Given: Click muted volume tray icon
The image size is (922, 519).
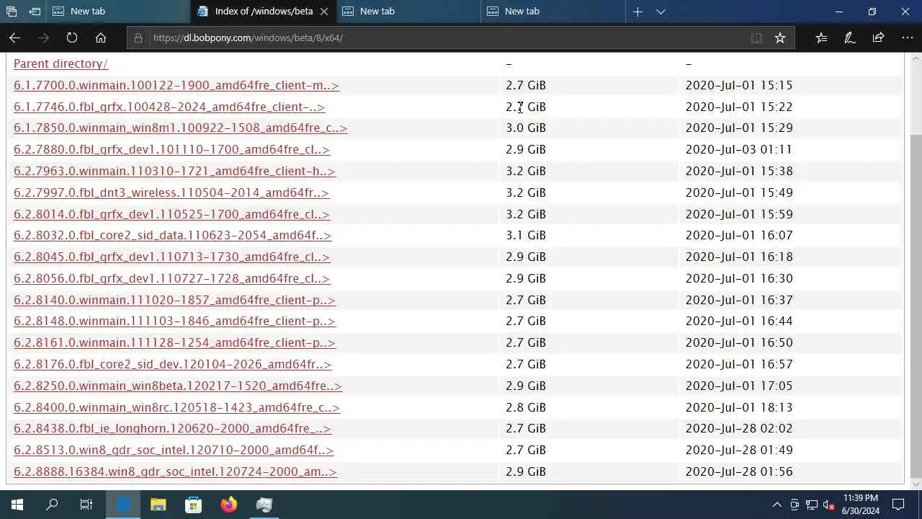Looking at the screenshot, I should [829, 505].
